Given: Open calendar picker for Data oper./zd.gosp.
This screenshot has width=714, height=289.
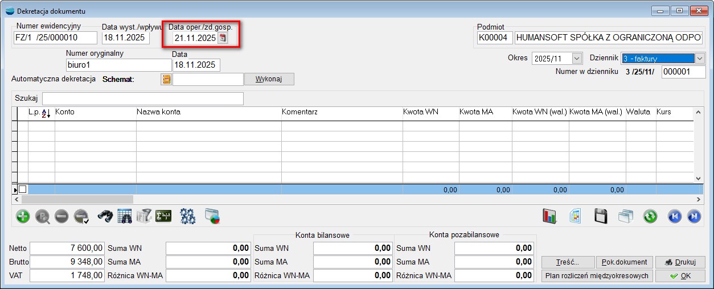Looking at the screenshot, I should (223, 38).
